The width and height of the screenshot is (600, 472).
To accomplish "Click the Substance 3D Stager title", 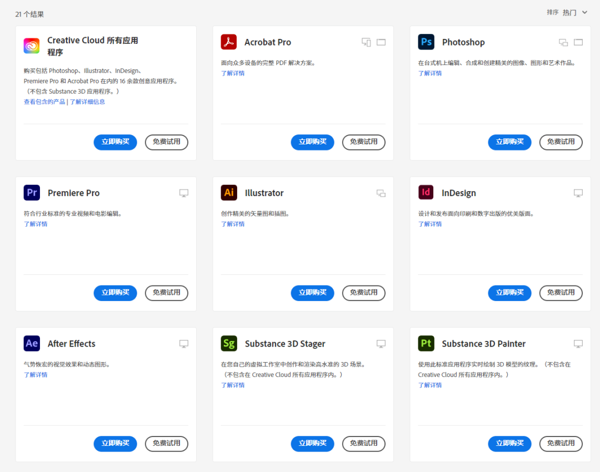I will (285, 344).
